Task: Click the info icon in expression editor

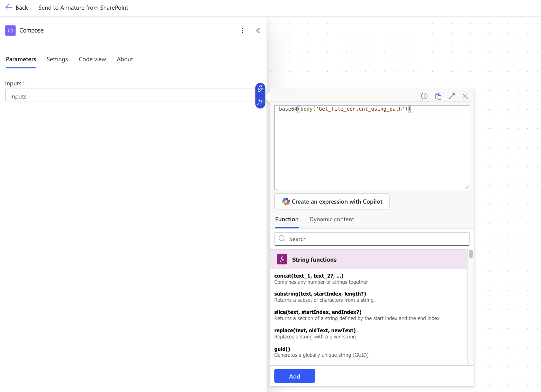Action: tap(424, 96)
